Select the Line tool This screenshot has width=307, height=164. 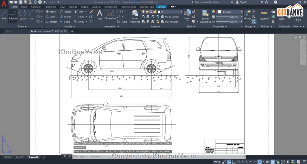coord(4,15)
